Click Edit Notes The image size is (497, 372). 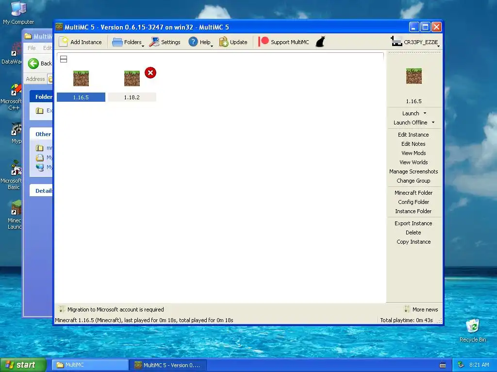point(414,143)
